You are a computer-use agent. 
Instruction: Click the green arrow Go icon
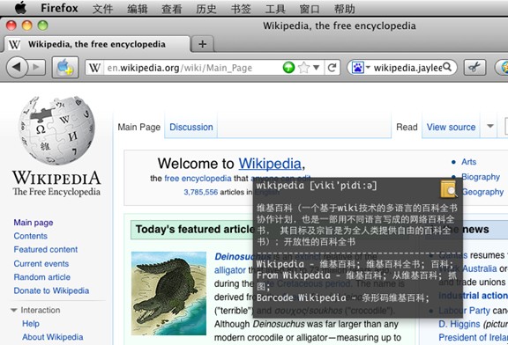(x=288, y=67)
